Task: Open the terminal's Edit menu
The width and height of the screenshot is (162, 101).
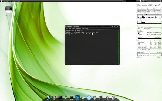Action: 70,29
